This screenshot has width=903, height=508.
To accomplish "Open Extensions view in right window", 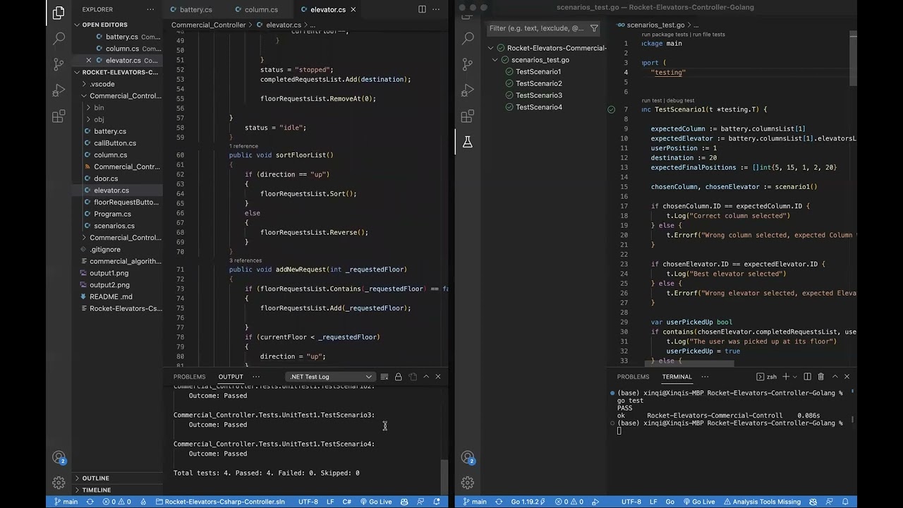I will click(467, 116).
